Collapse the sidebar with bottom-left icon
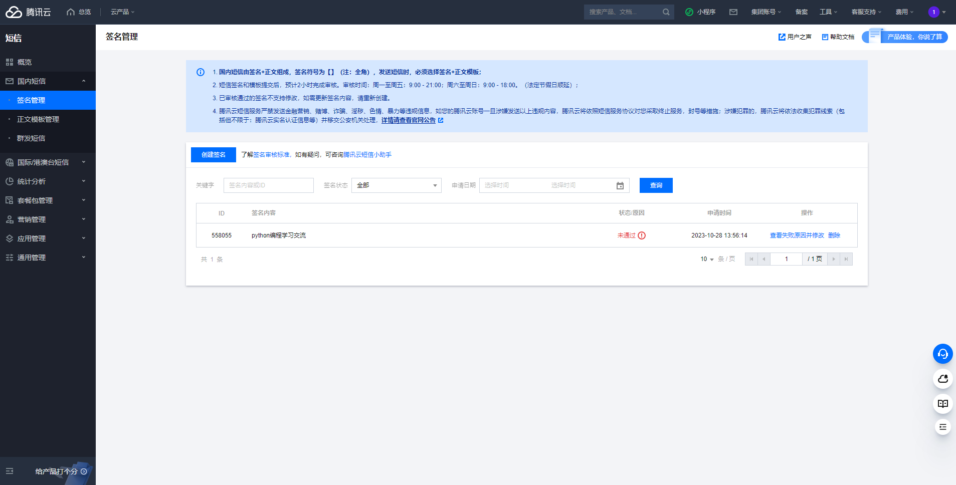 click(x=10, y=471)
